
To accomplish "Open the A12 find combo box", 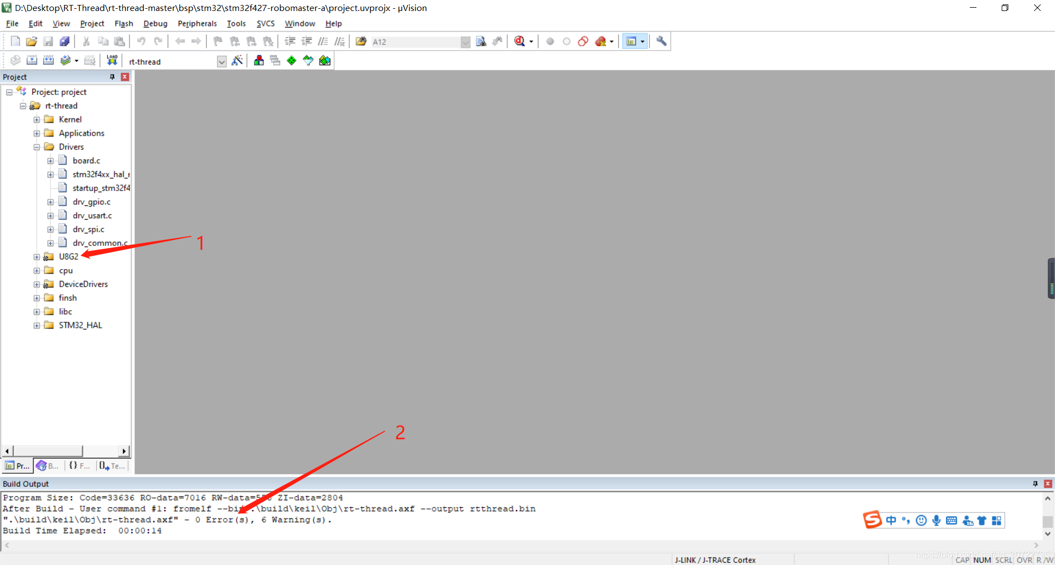I will [465, 42].
